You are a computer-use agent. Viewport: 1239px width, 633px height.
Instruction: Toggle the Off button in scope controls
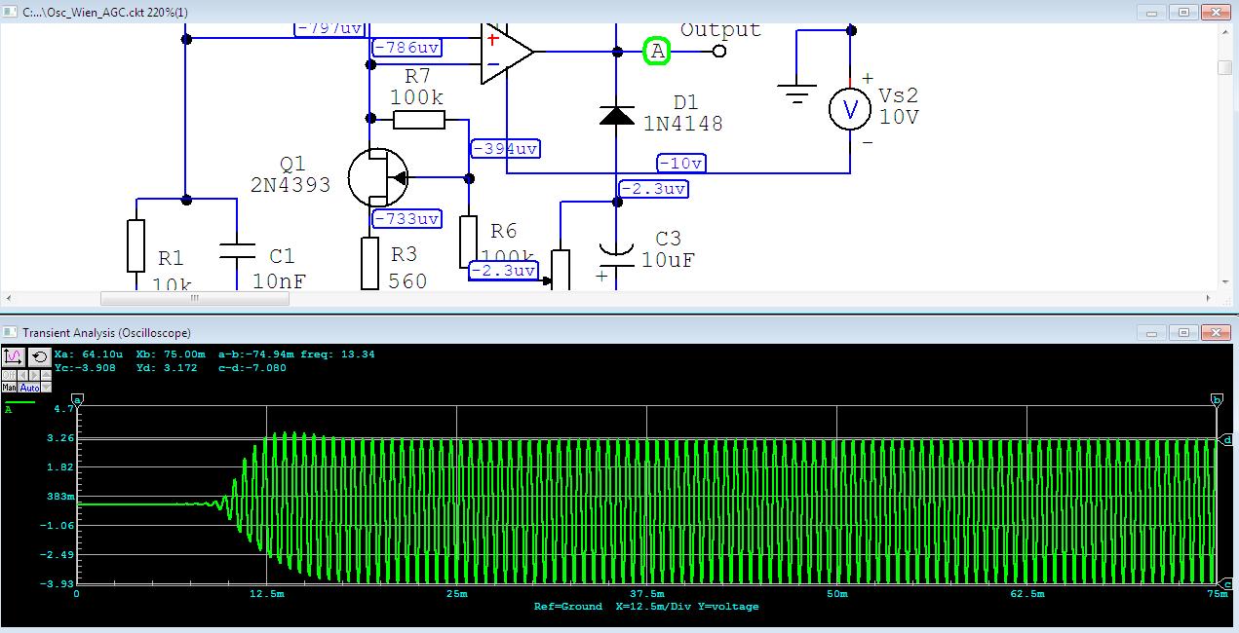coord(9,375)
